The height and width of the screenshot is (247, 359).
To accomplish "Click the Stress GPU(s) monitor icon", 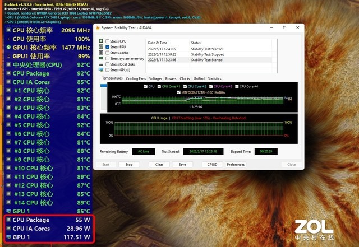I will click(101, 70).
